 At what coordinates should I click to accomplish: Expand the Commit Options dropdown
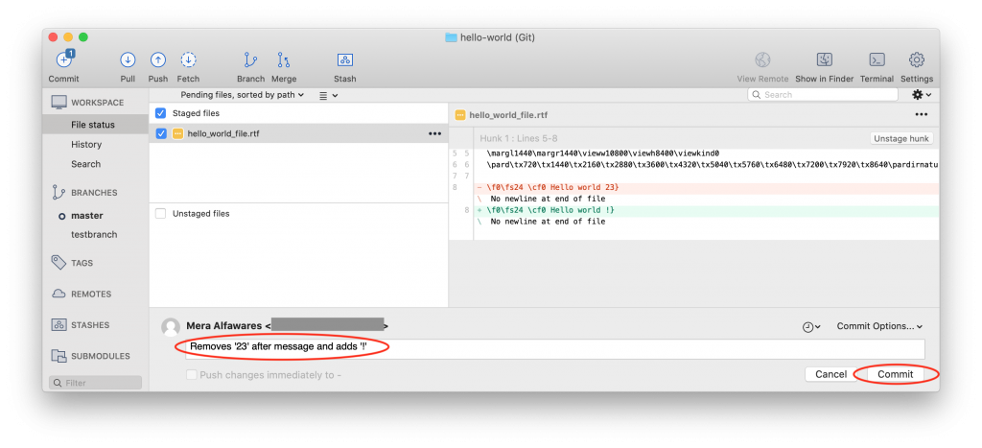point(879,326)
